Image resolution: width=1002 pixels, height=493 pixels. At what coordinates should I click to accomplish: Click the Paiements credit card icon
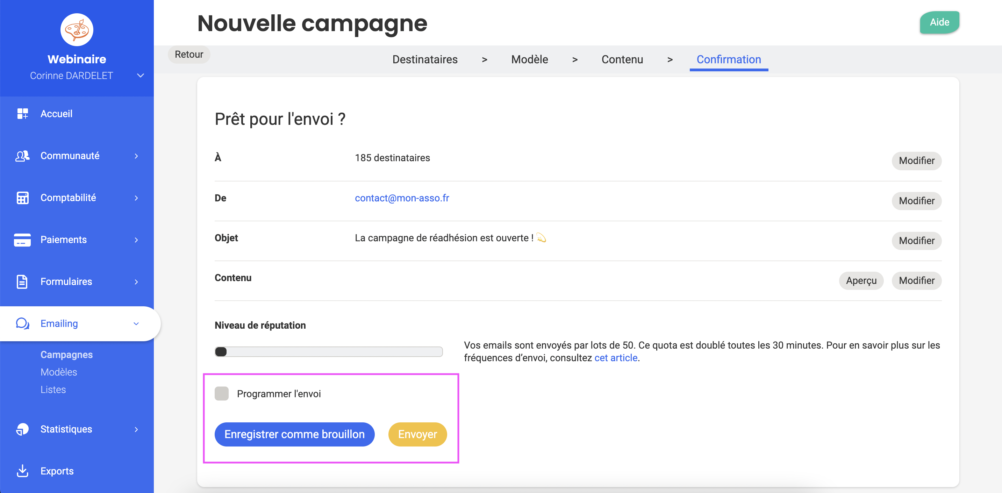[22, 240]
